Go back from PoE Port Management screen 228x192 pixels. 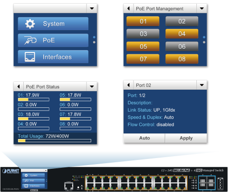(128, 8)
